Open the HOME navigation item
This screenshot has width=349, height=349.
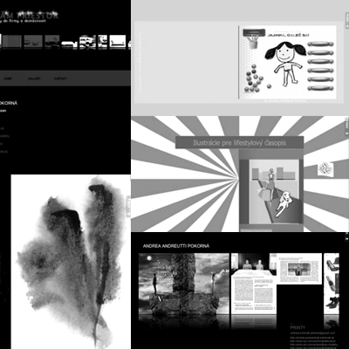(8, 79)
